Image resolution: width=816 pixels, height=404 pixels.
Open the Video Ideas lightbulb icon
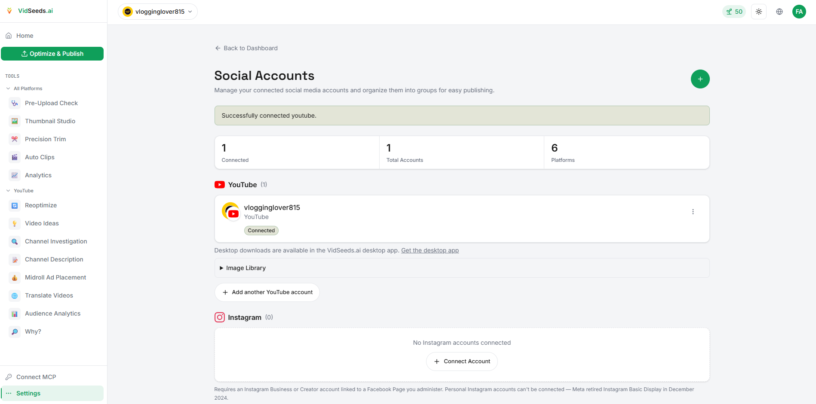(x=15, y=223)
